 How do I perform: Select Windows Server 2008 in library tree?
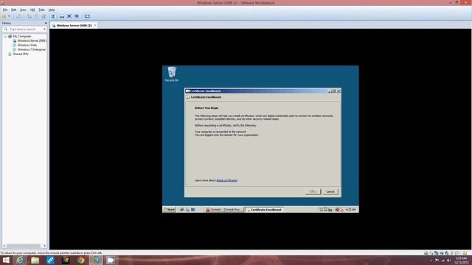coord(31,40)
